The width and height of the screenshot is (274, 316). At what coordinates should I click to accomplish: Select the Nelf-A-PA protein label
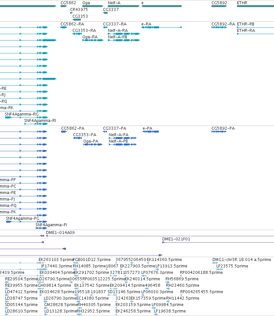tap(118, 135)
